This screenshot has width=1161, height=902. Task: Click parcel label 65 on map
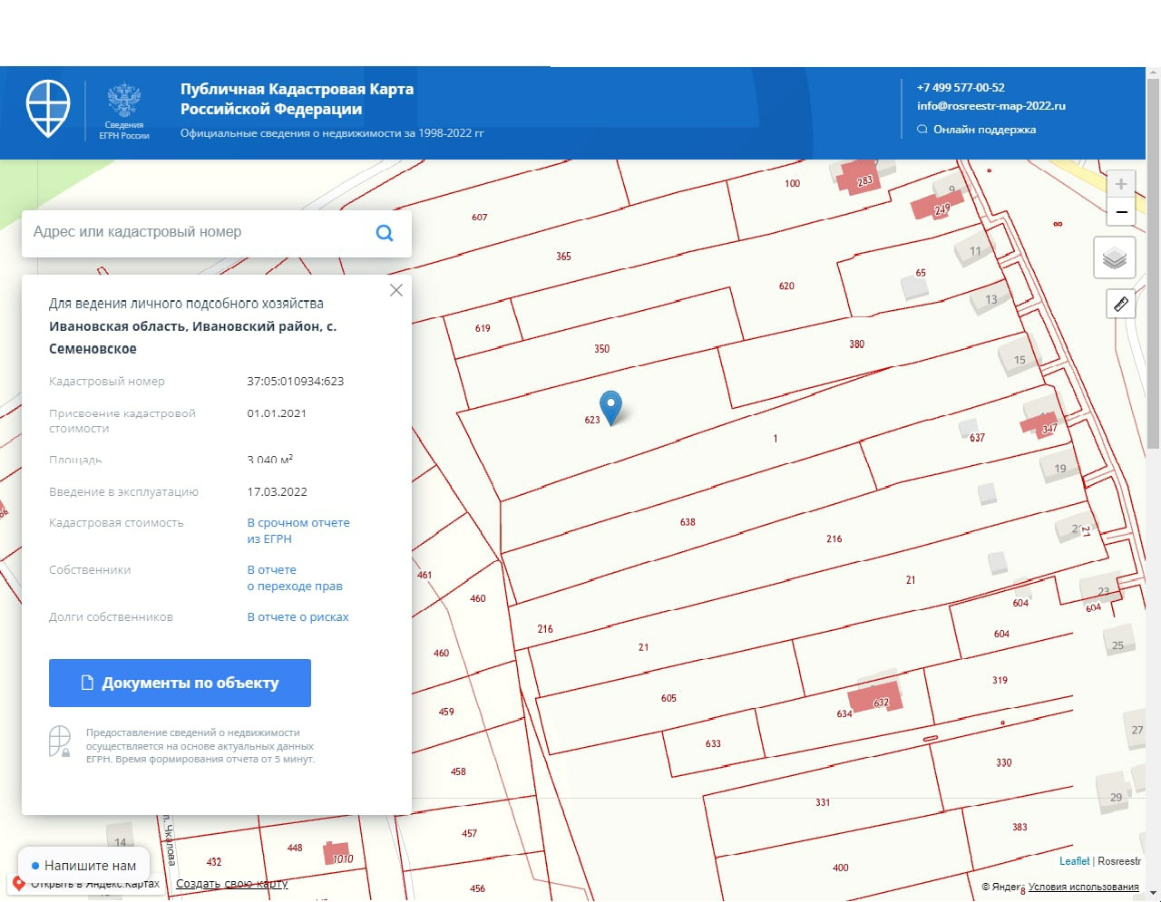coord(921,273)
